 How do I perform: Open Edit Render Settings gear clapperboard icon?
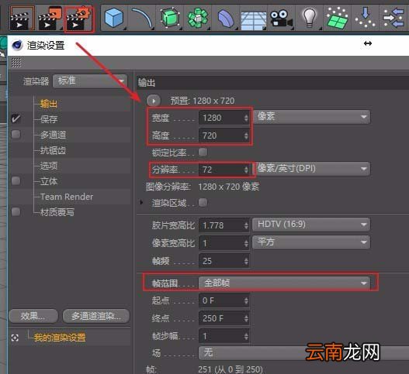click(x=79, y=19)
